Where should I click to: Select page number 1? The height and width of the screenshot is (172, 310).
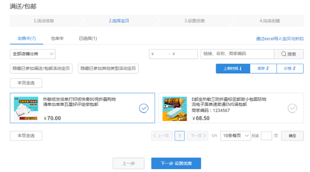pos(179,136)
